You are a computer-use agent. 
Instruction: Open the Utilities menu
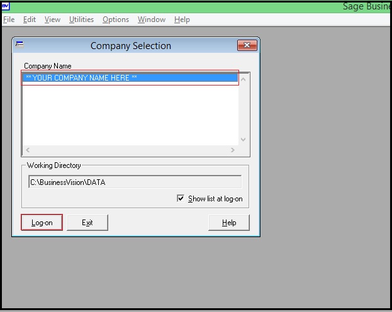pos(82,19)
